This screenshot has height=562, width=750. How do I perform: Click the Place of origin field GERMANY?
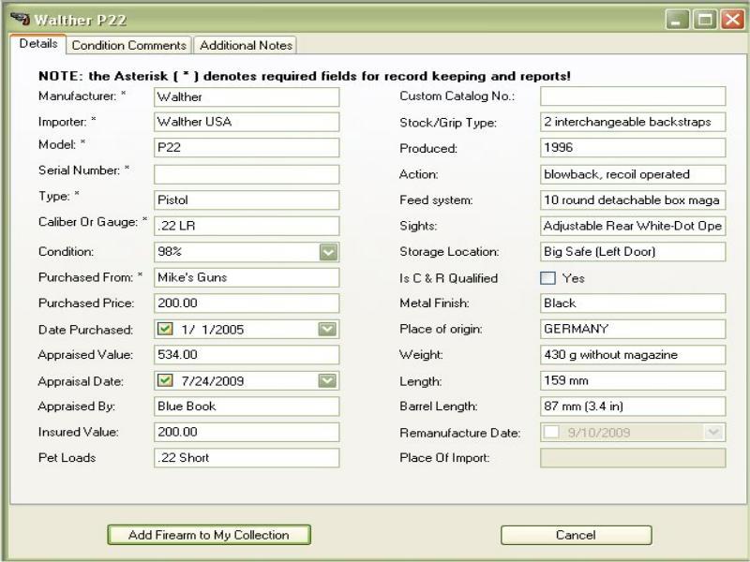click(633, 329)
